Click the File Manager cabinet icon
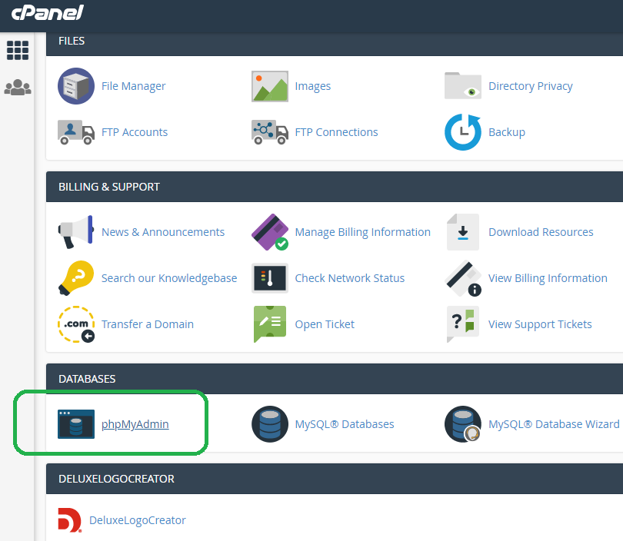This screenshot has height=541, width=623. [76, 86]
